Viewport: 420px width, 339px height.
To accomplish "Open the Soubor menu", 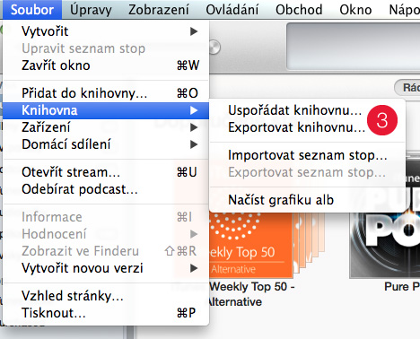I will pos(32,10).
